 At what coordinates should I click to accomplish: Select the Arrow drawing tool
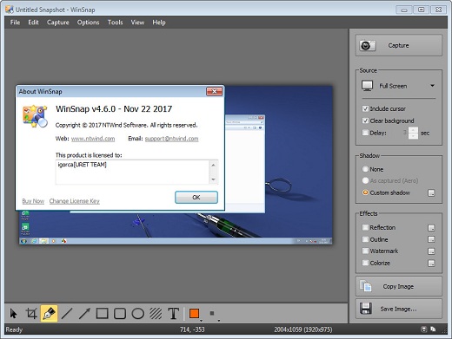[x=84, y=314]
